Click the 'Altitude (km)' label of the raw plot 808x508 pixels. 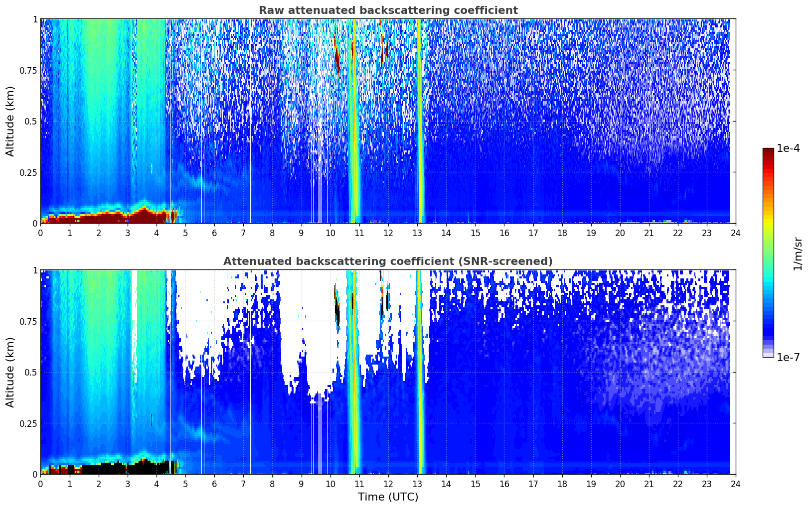tap(10, 121)
